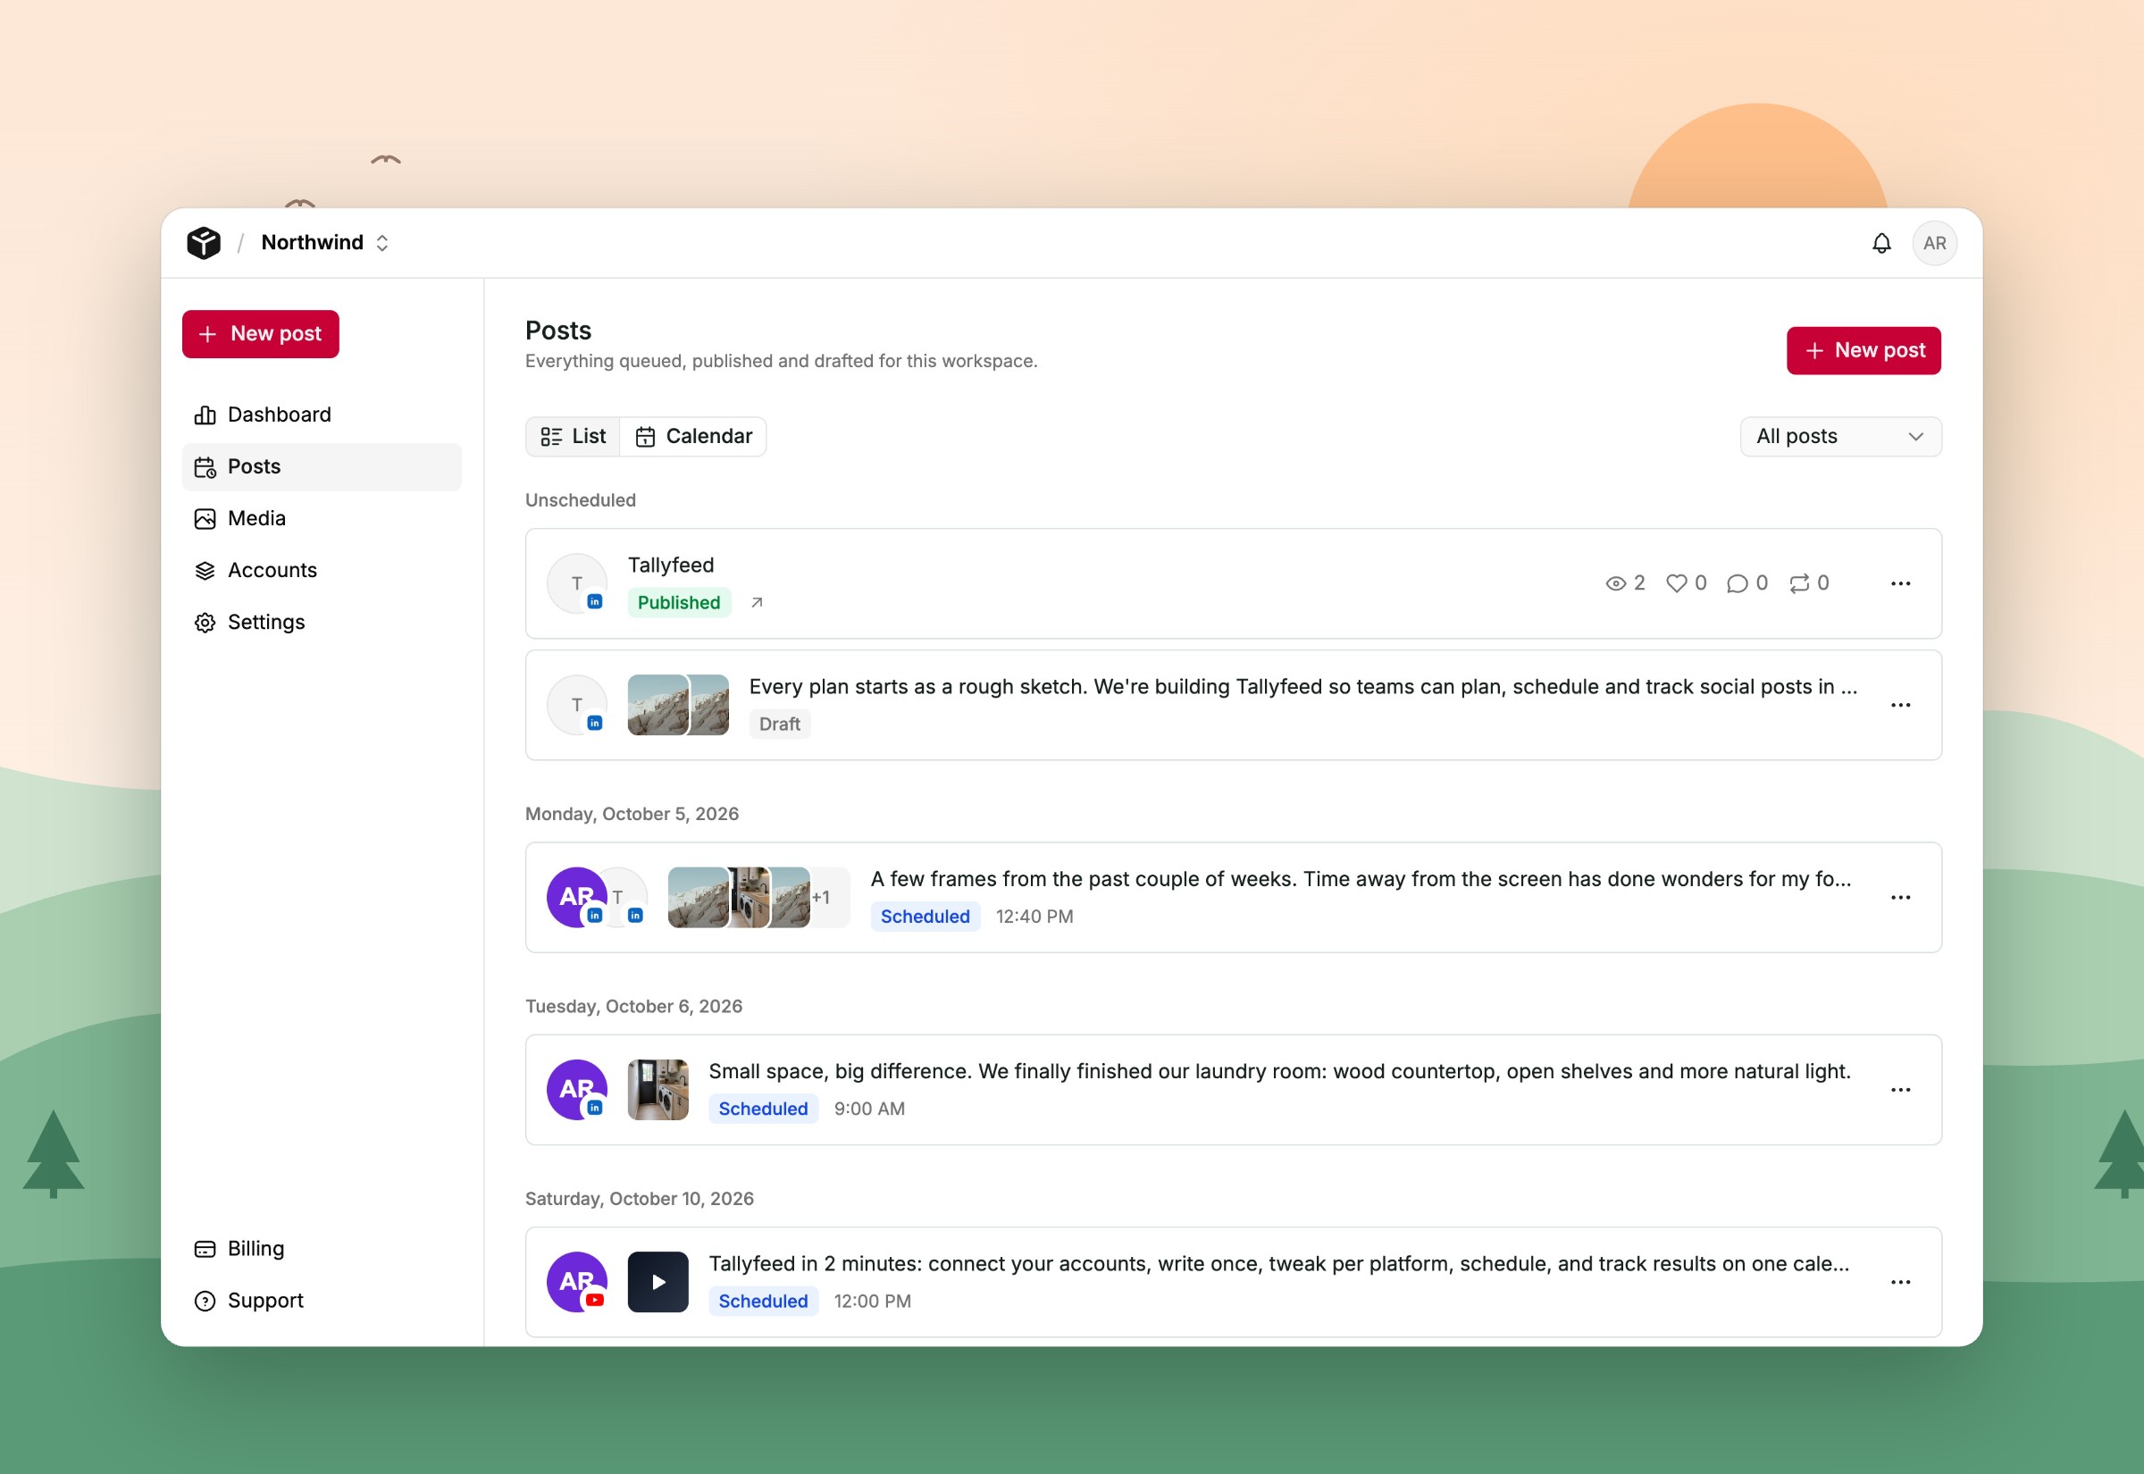Open the notifications bell
Viewport: 2144px width, 1474px height.
(1880, 243)
